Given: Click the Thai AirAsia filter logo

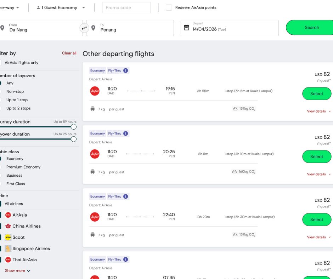Looking at the screenshot, I should (8, 260).
